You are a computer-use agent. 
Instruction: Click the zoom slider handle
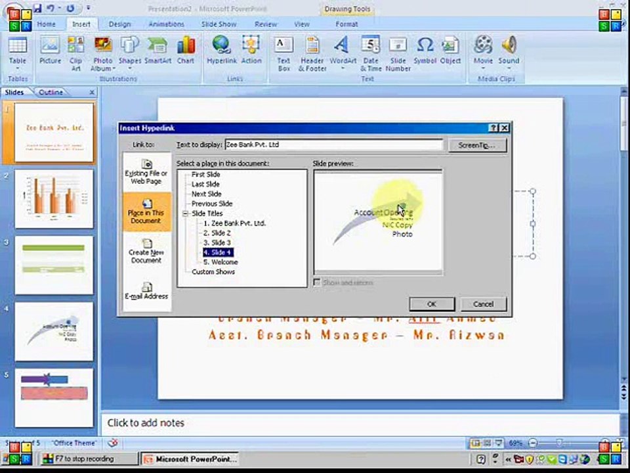click(559, 443)
